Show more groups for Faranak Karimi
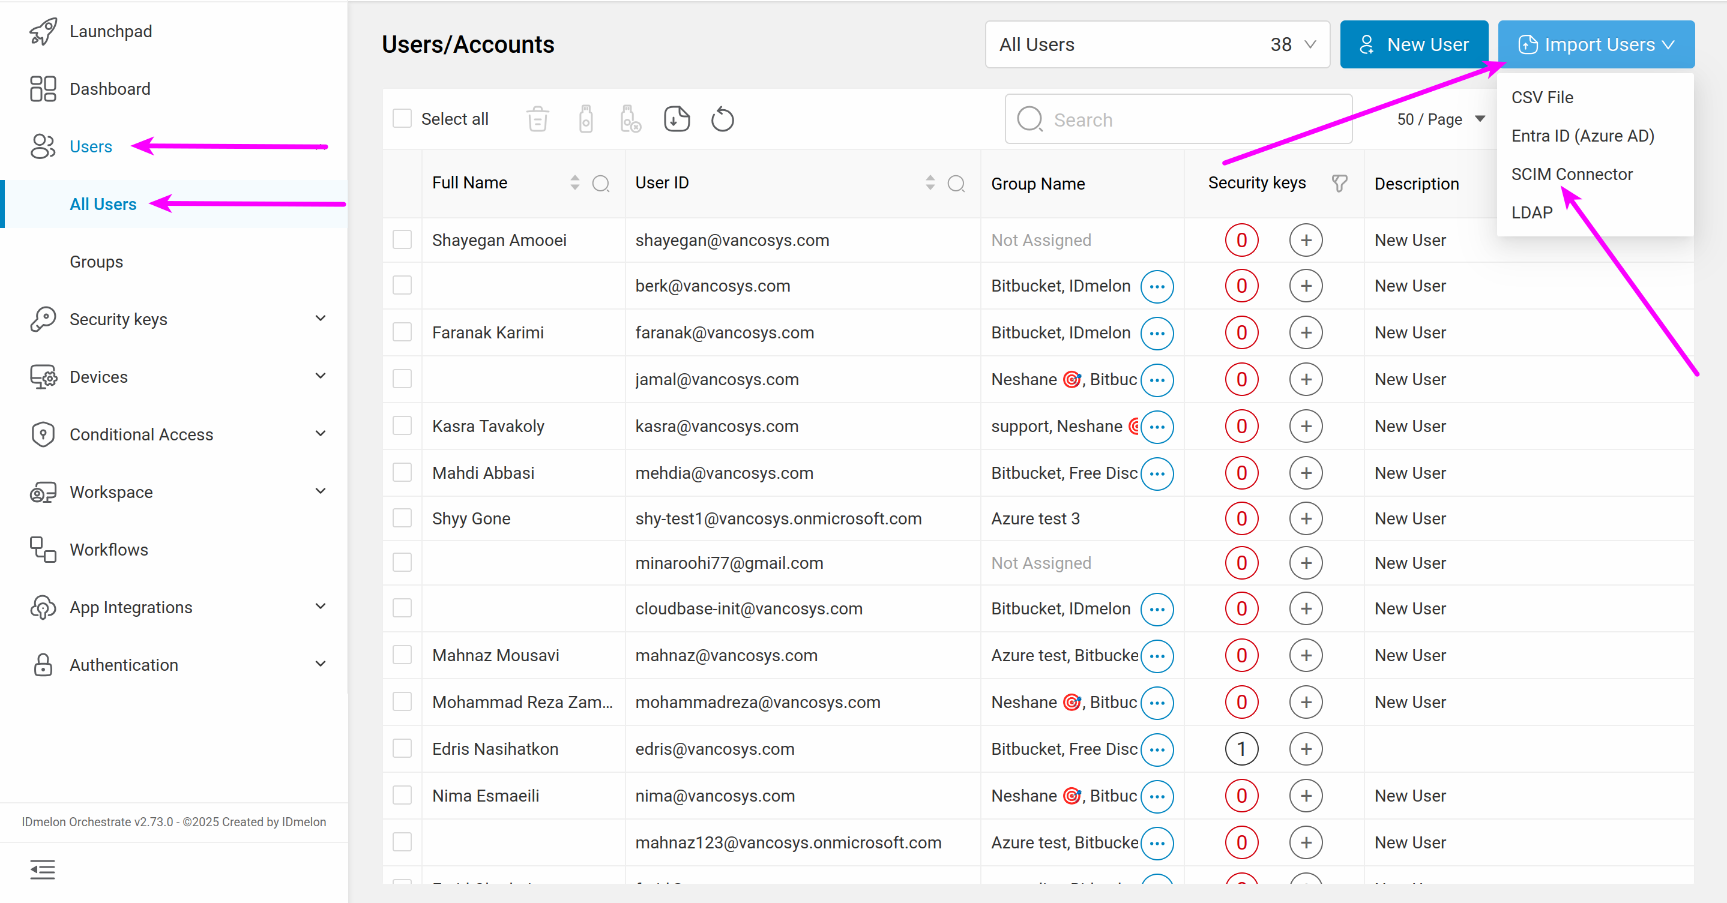1727x903 pixels. pos(1157,333)
